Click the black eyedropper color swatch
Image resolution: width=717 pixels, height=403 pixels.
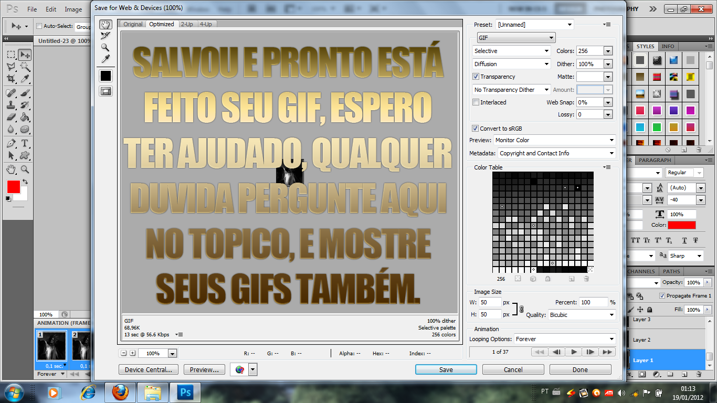click(x=106, y=76)
